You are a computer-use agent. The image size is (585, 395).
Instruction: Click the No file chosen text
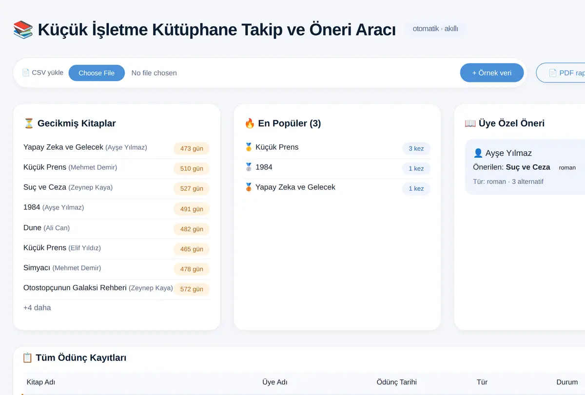click(x=154, y=73)
